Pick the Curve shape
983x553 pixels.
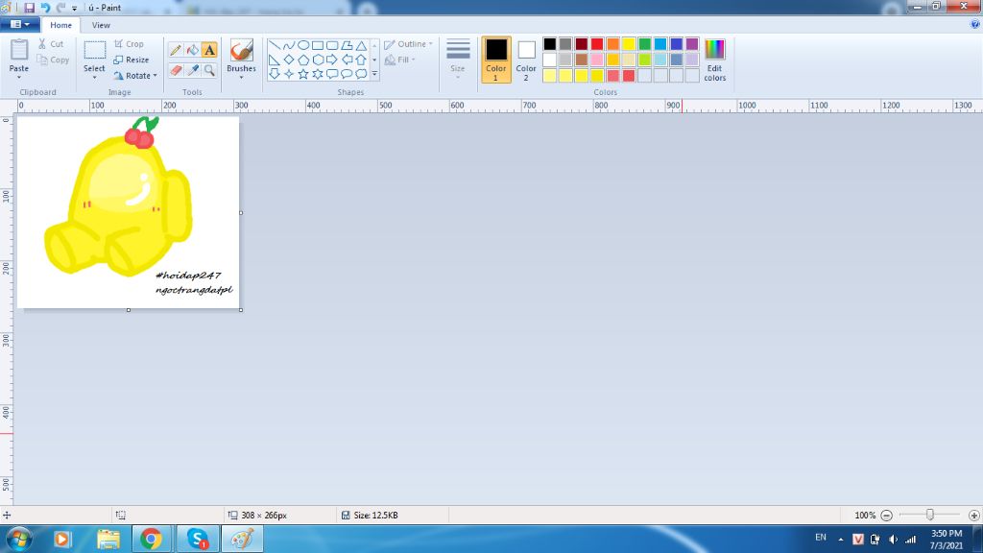coord(289,45)
